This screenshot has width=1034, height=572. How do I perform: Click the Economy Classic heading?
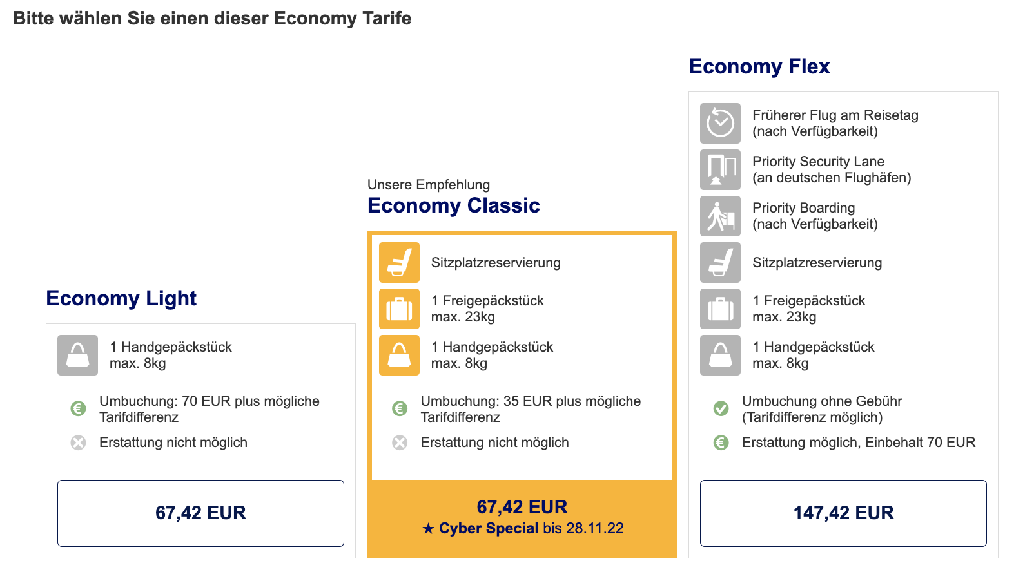pos(454,205)
